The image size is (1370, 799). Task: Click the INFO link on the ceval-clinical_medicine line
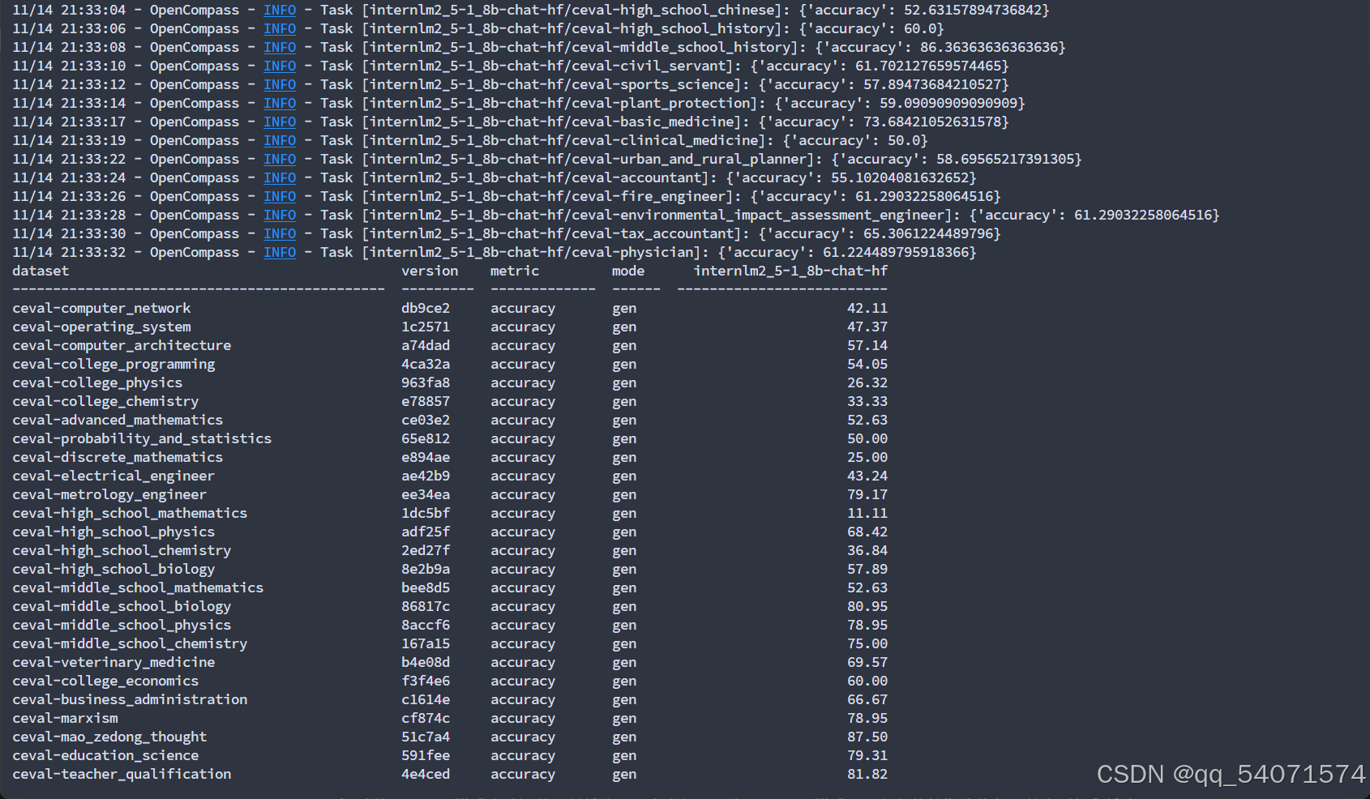click(280, 140)
